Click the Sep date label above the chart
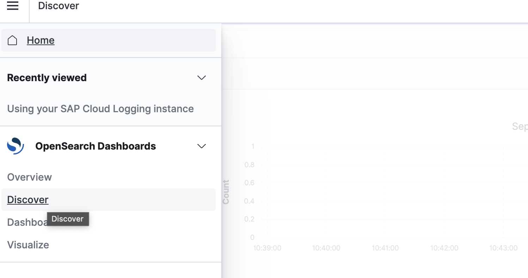This screenshot has width=528, height=278. click(x=521, y=126)
